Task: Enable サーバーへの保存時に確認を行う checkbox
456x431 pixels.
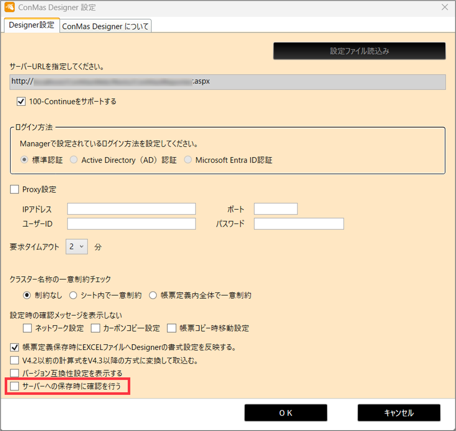Action: 15,386
